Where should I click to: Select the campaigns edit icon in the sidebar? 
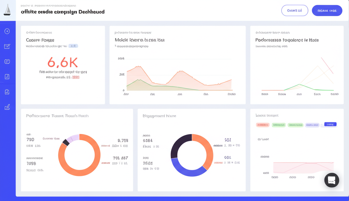tap(7, 46)
